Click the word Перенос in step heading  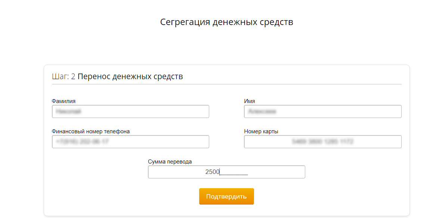[95, 77]
